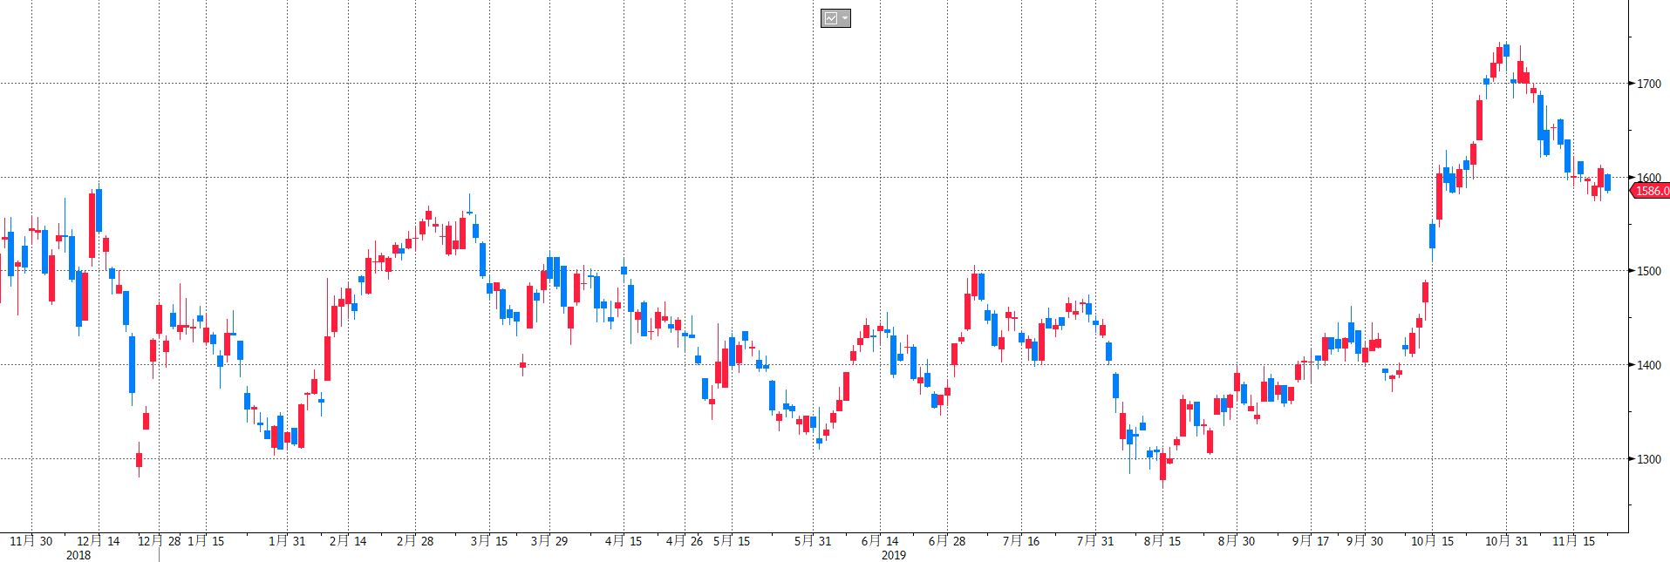Open the chart type dropdown arrow
Screen dimensions: 1670x562
[845, 18]
